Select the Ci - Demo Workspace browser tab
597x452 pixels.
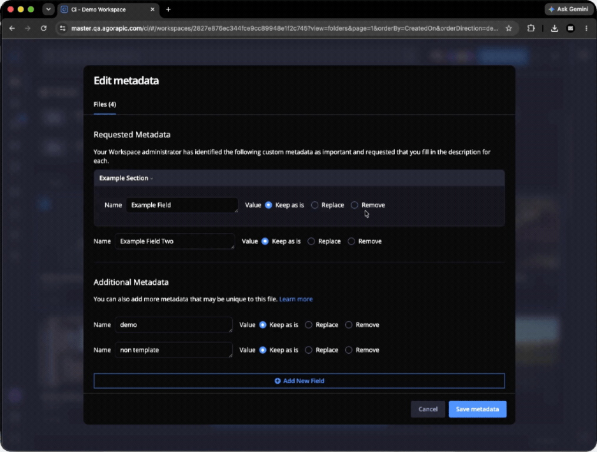[108, 9]
